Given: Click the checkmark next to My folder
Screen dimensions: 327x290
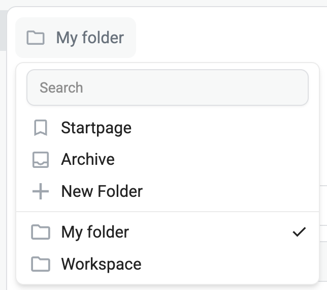Looking at the screenshot, I should click(300, 233).
